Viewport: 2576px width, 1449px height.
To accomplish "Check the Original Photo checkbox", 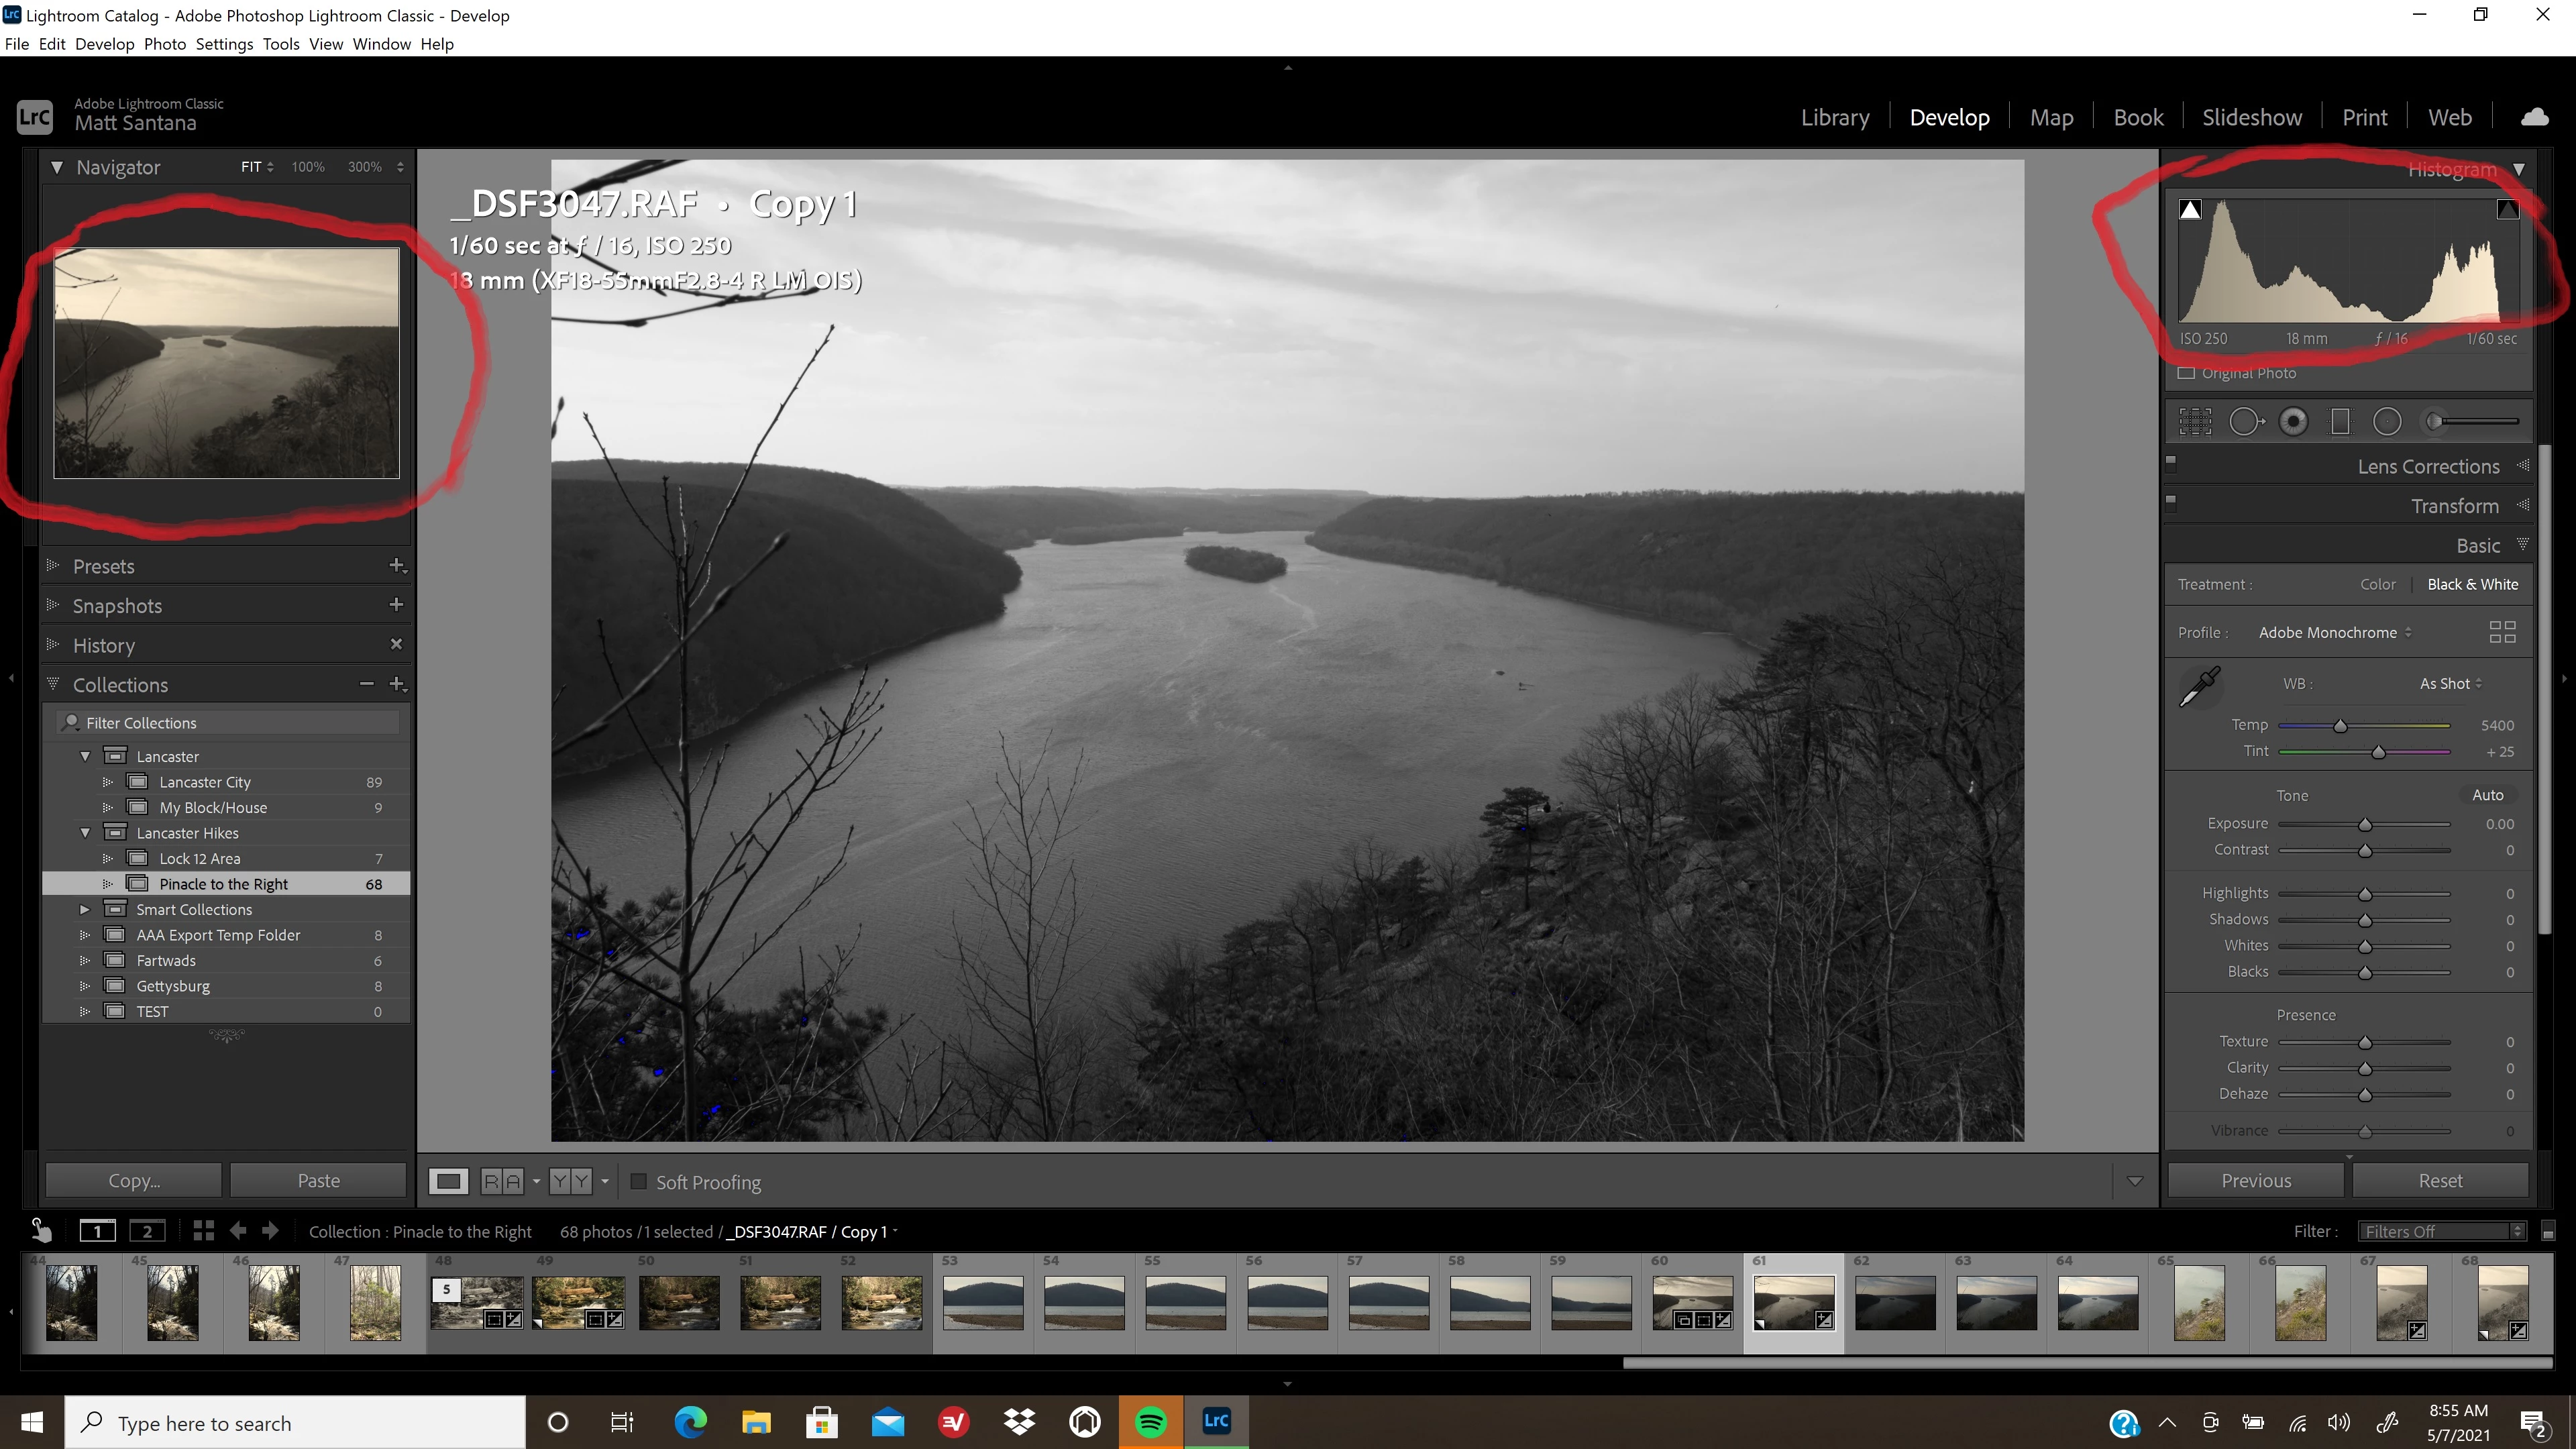I will (x=2187, y=373).
